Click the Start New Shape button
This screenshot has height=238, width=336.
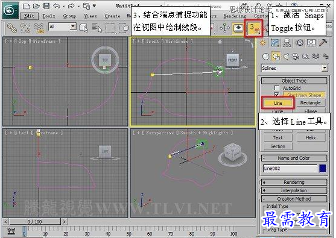click(x=304, y=95)
